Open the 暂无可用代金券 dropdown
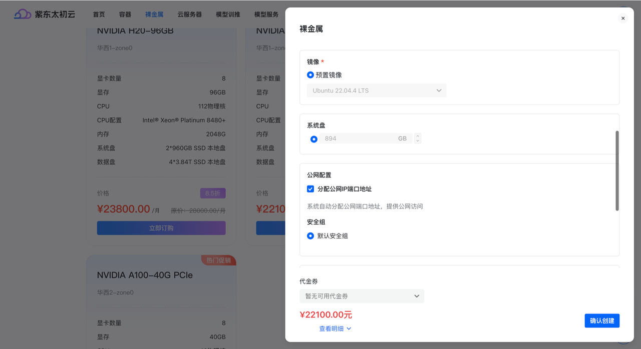The width and height of the screenshot is (641, 349). [362, 296]
